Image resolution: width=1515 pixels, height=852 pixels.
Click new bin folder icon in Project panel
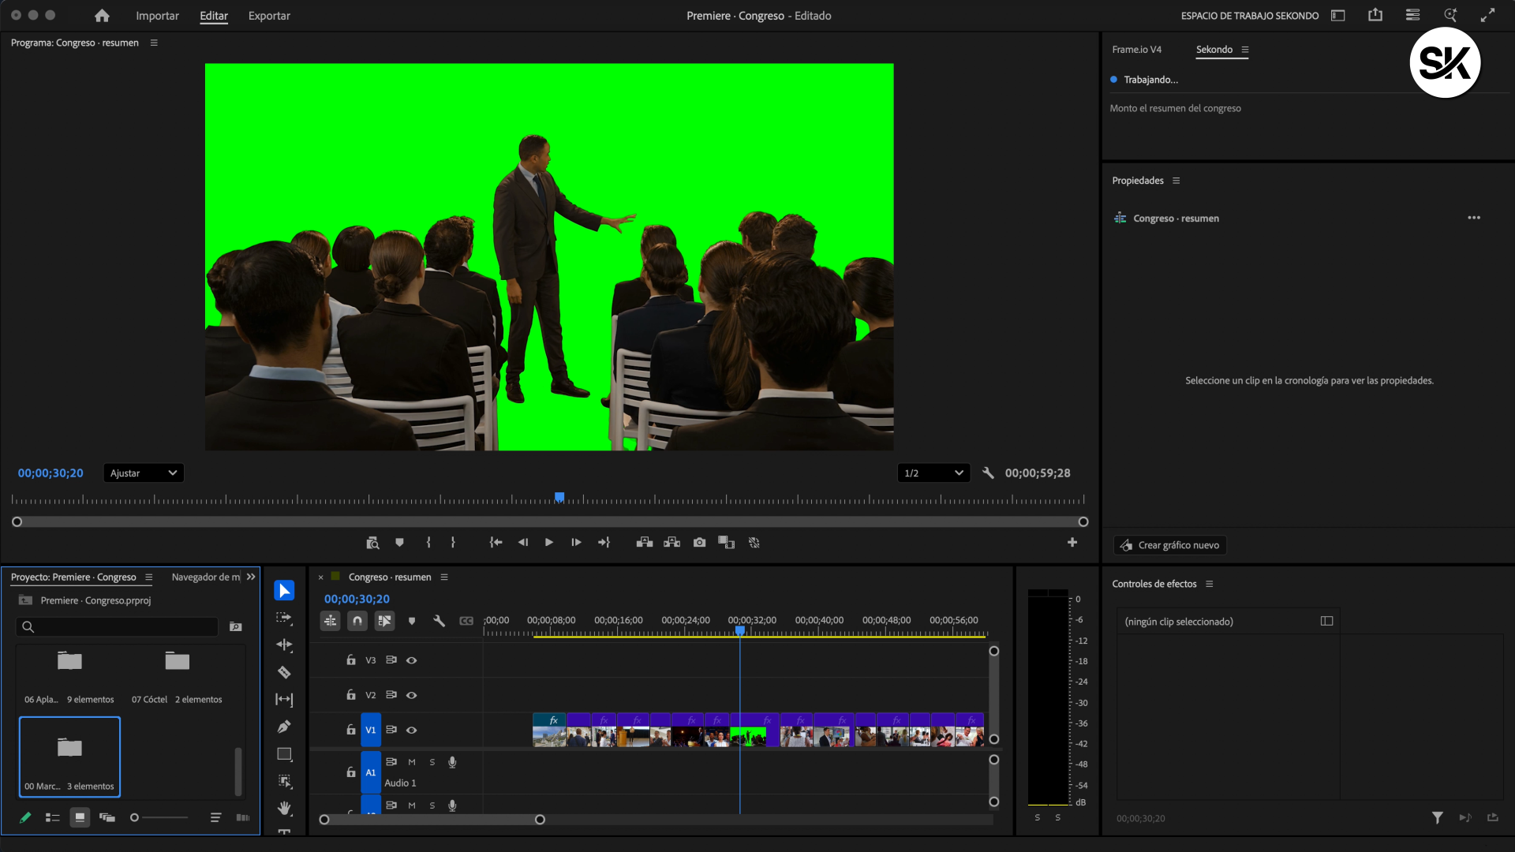tap(235, 627)
